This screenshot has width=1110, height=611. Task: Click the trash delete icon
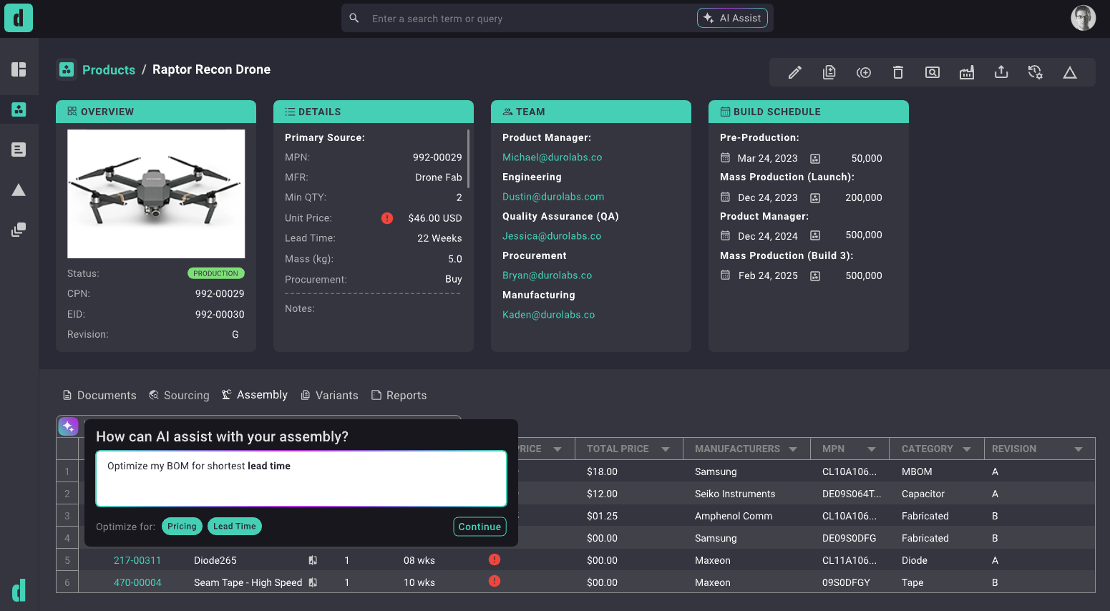click(897, 72)
